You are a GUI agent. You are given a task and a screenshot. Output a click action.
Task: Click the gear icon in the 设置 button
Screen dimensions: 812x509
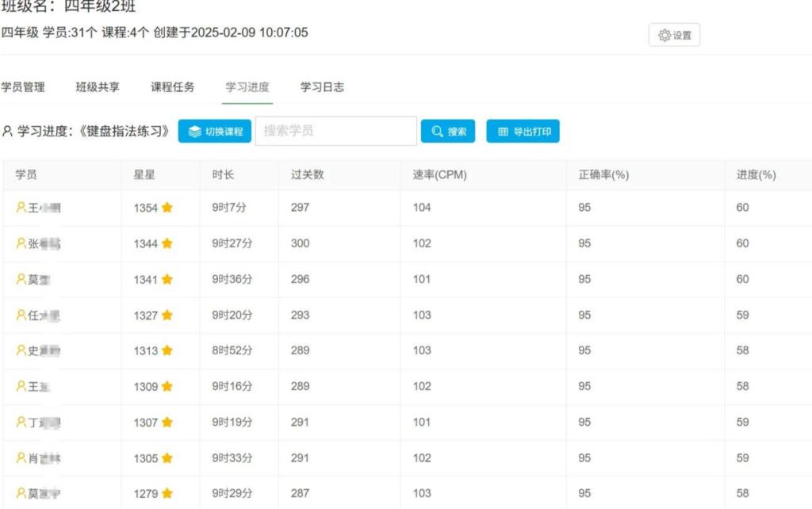pyautogui.click(x=665, y=36)
